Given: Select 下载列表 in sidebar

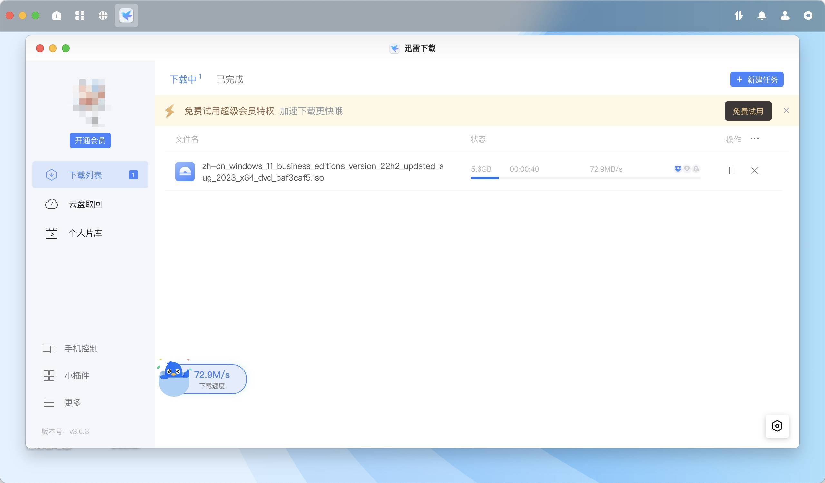Looking at the screenshot, I should (90, 174).
